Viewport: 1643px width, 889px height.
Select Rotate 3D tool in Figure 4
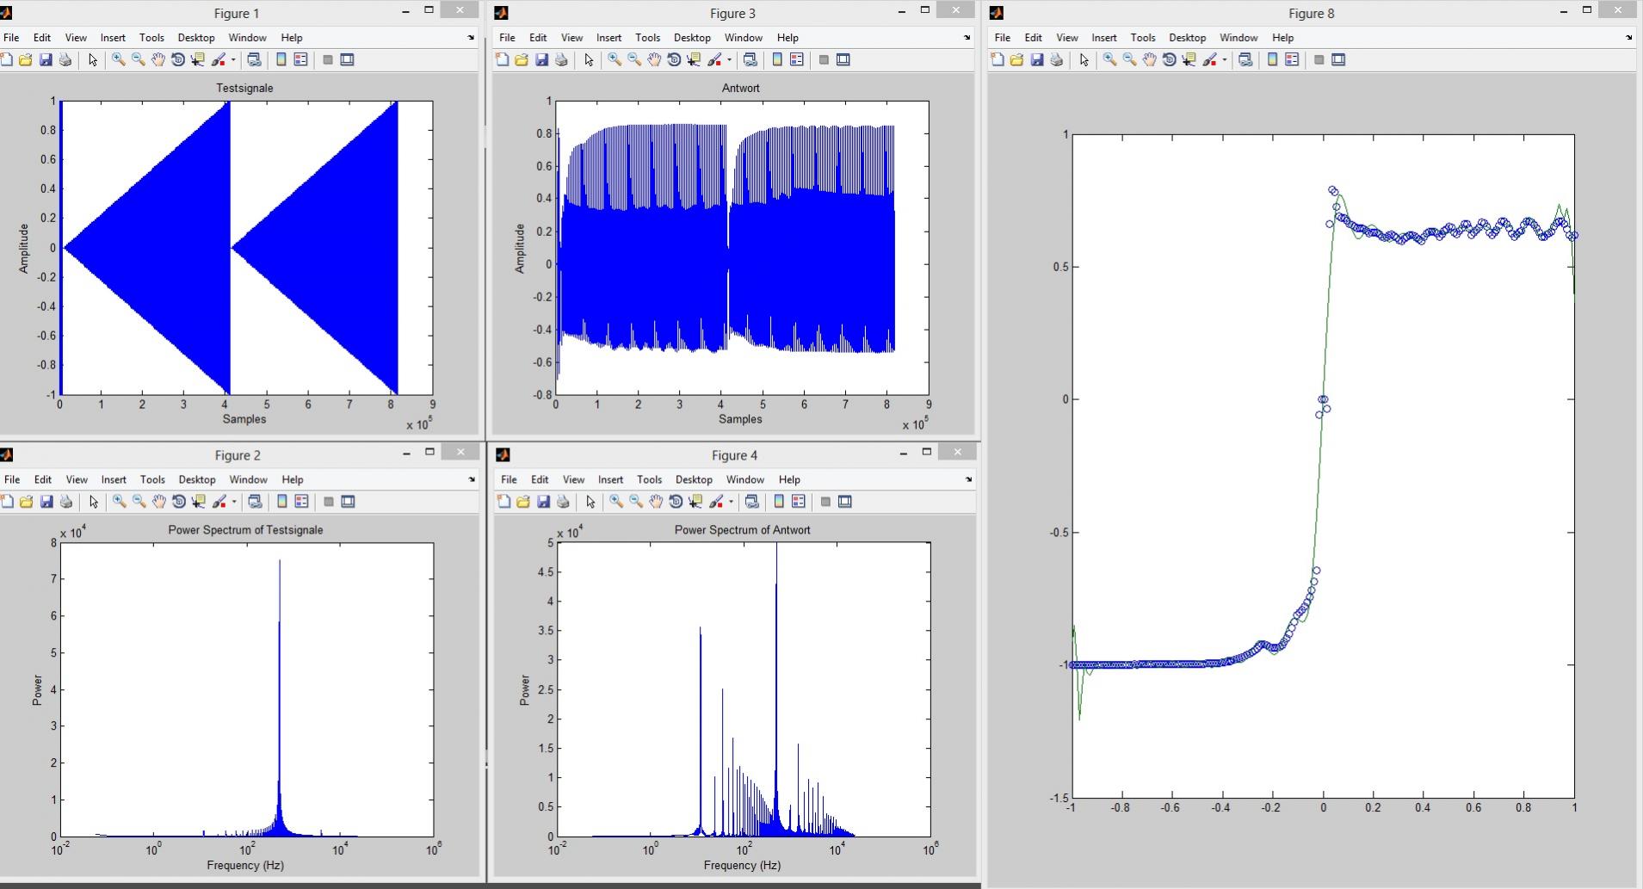[x=676, y=502]
